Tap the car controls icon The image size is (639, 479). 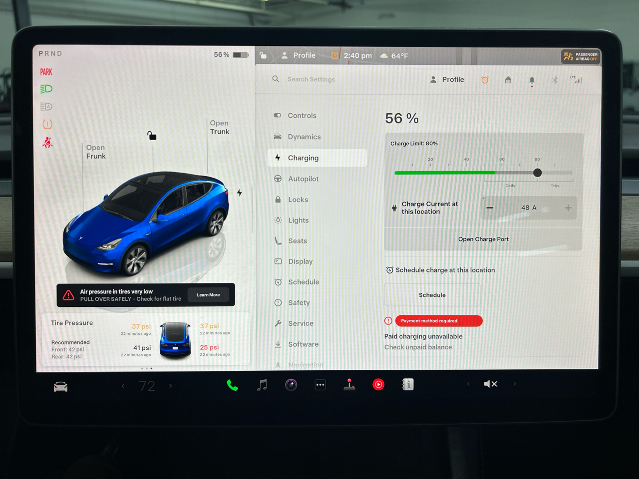click(60, 387)
